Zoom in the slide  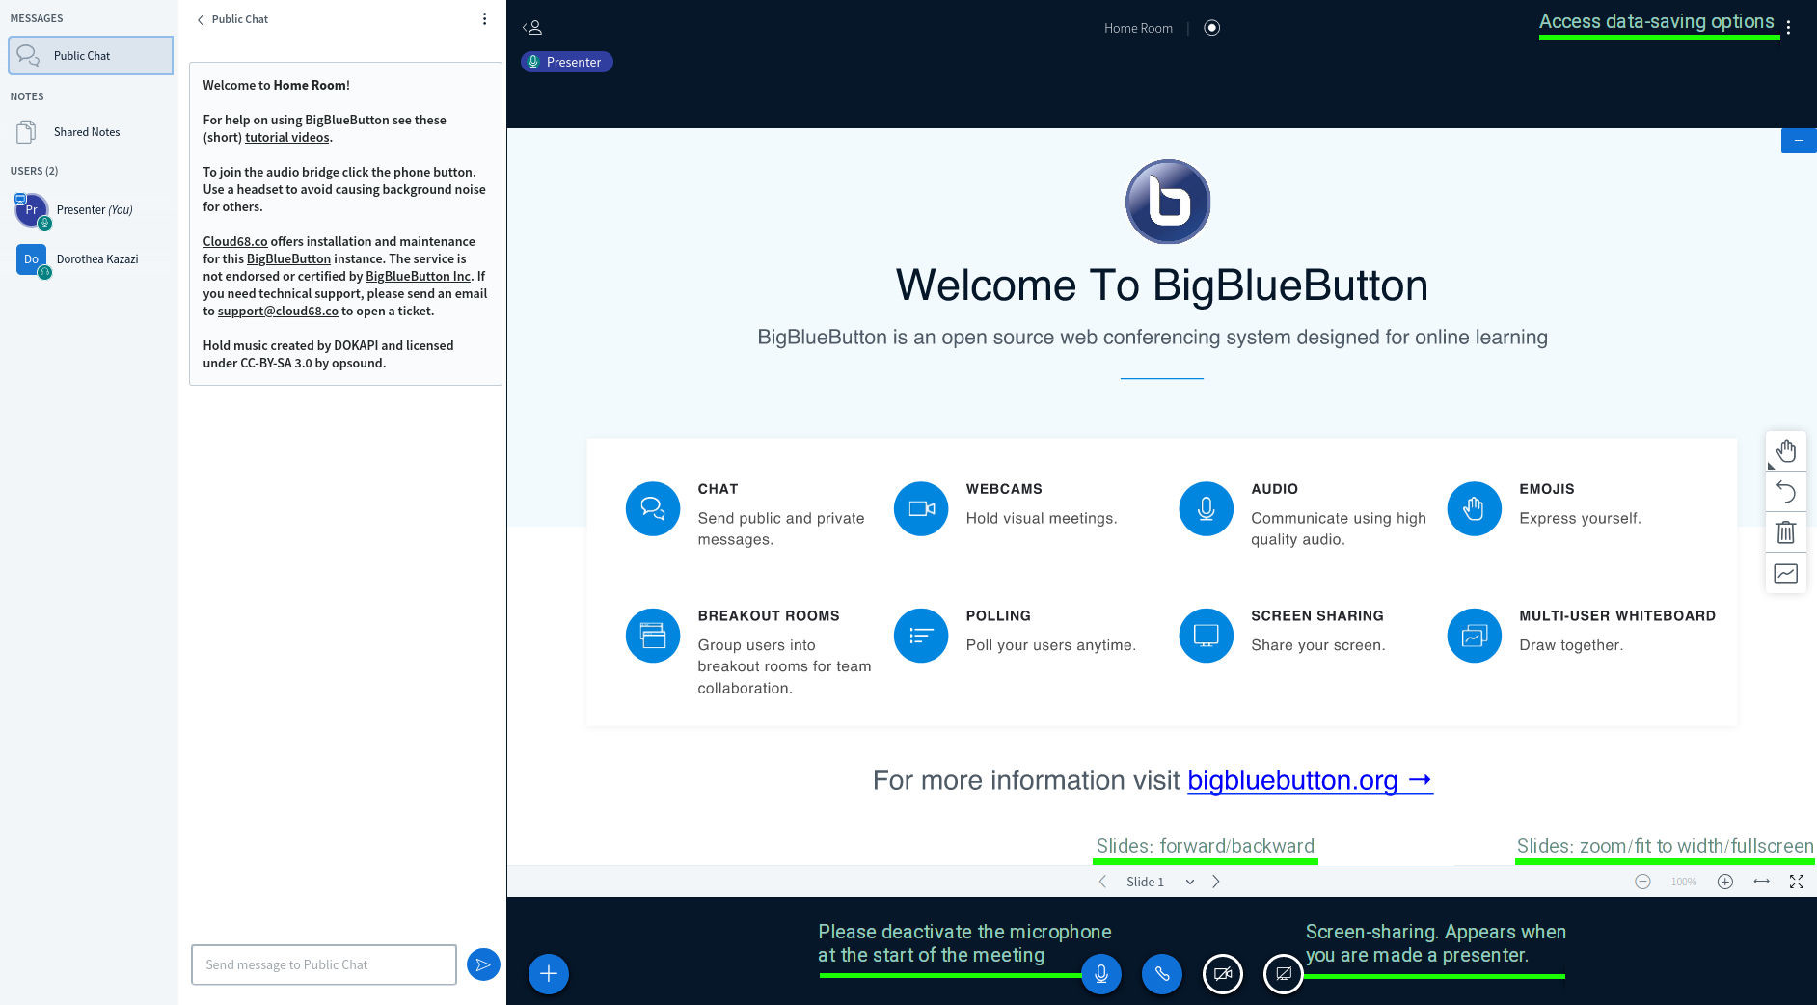click(1725, 882)
